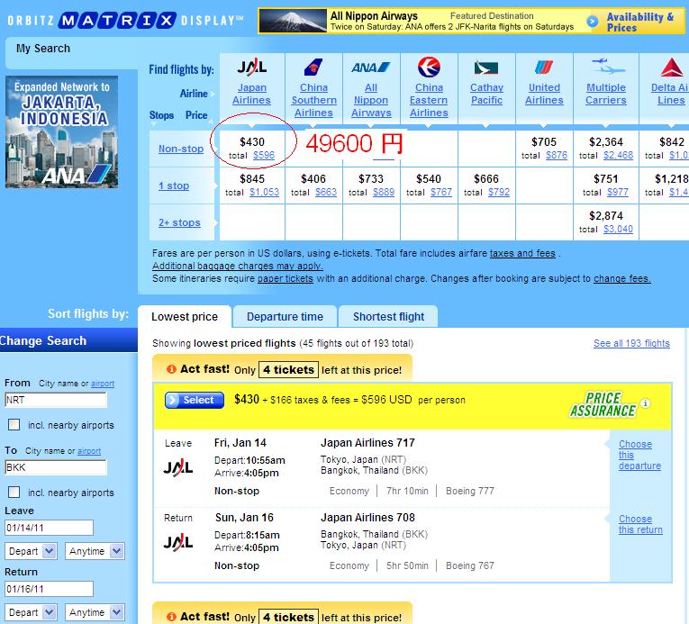Click the Availability & Prices link
This screenshot has height=624, width=689.
click(639, 22)
